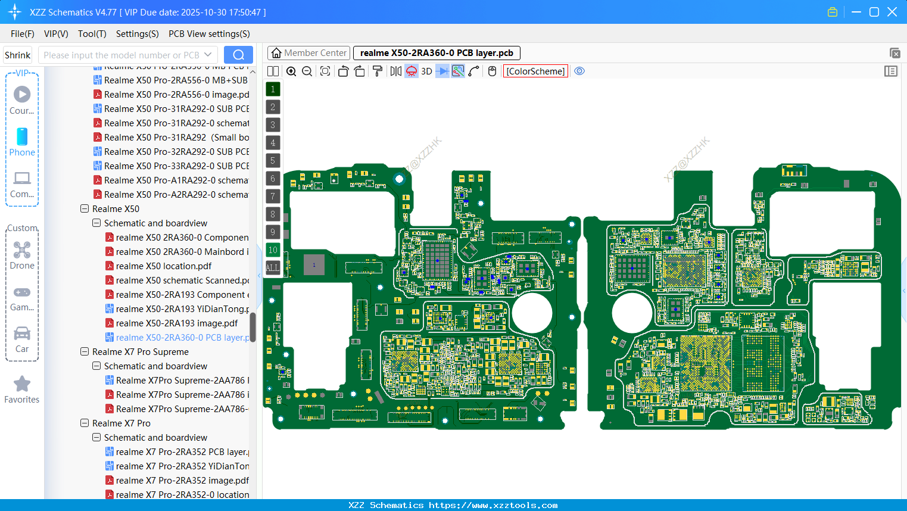Toggle the eye visibility icon
This screenshot has width=907, height=511.
tap(579, 71)
